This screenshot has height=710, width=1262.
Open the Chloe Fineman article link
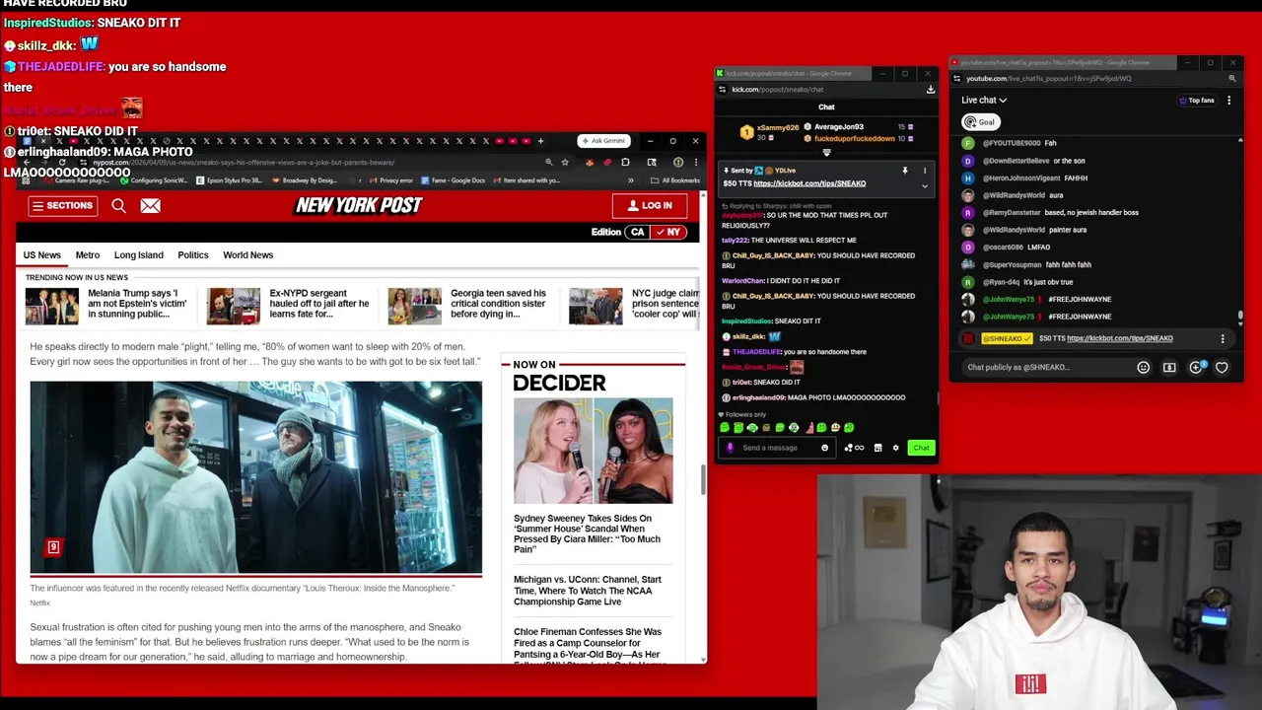(x=587, y=647)
